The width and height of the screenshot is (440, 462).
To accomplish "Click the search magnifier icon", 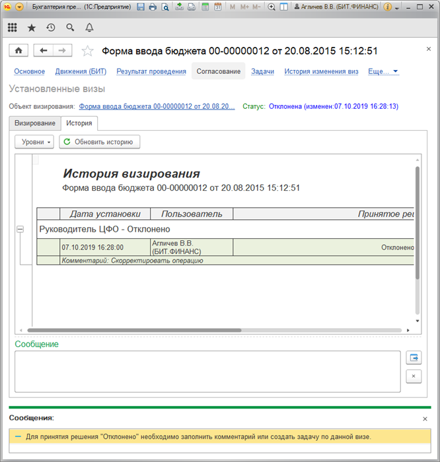I will 70,28.
